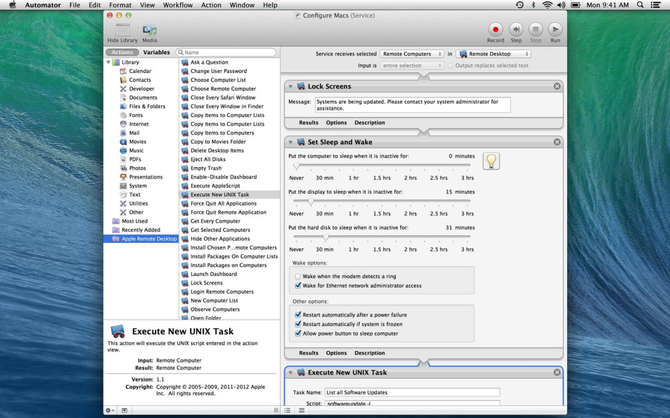
Task: Click the Hide Library toolbar icon
Action: point(122,30)
